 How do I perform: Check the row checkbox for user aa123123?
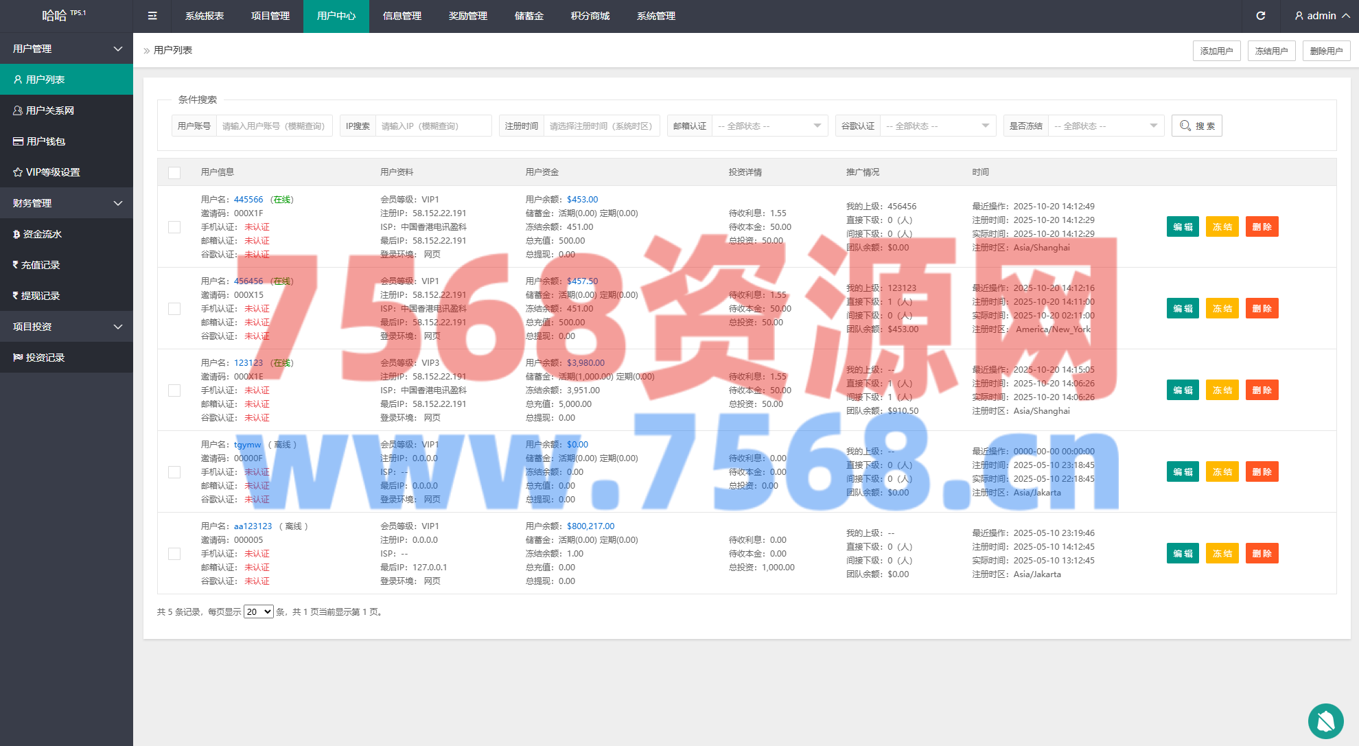coord(174,554)
